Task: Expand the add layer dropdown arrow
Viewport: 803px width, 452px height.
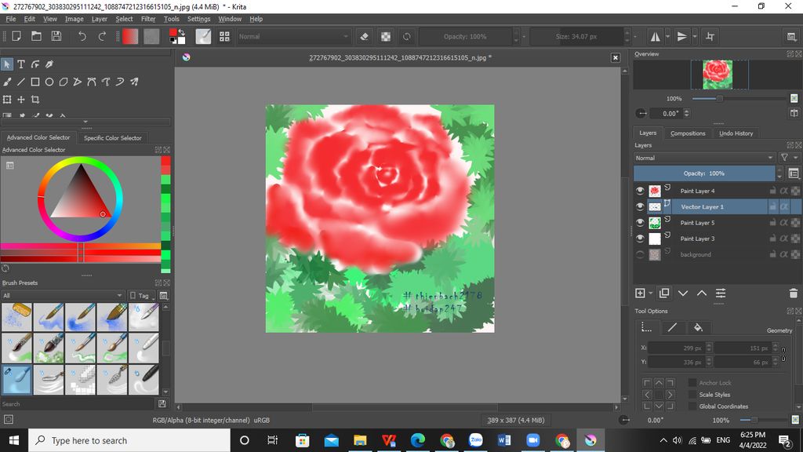Action: [x=650, y=293]
